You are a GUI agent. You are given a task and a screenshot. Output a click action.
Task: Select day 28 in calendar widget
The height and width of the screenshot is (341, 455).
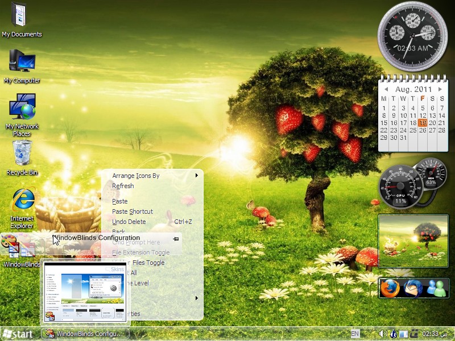[442, 130]
